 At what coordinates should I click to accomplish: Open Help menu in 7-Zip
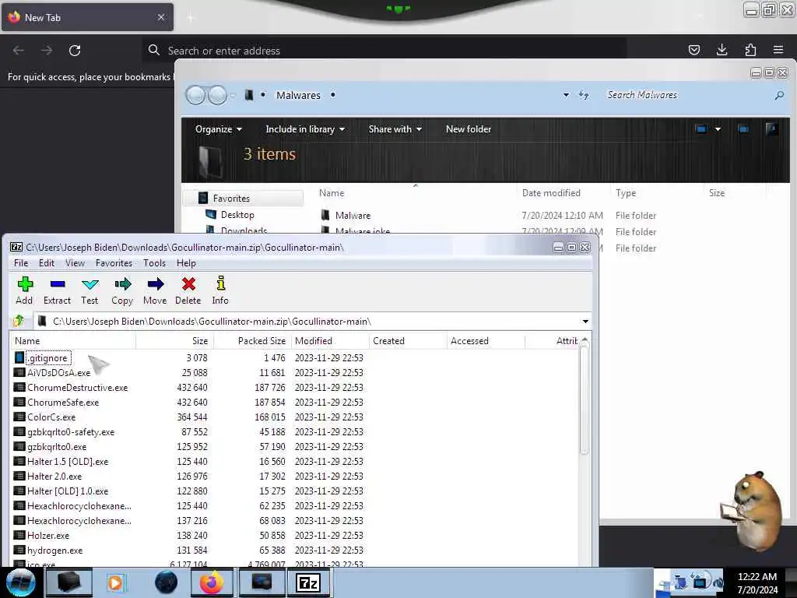coord(186,263)
